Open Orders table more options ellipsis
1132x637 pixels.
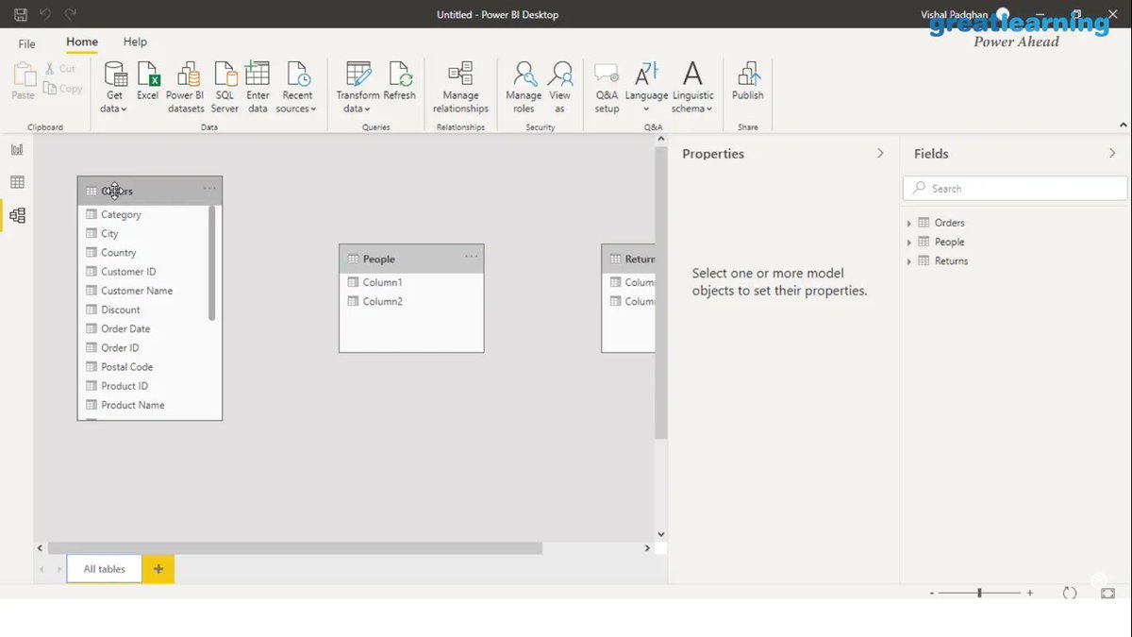tap(209, 189)
